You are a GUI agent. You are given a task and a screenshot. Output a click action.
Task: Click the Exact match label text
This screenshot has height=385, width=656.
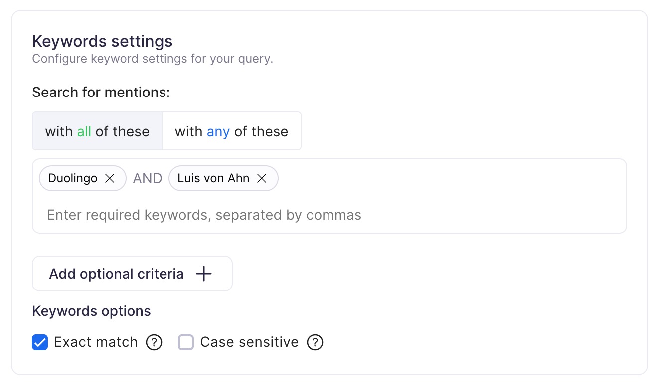coord(96,342)
